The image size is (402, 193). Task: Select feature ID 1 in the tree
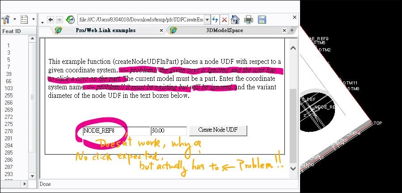click(8, 46)
